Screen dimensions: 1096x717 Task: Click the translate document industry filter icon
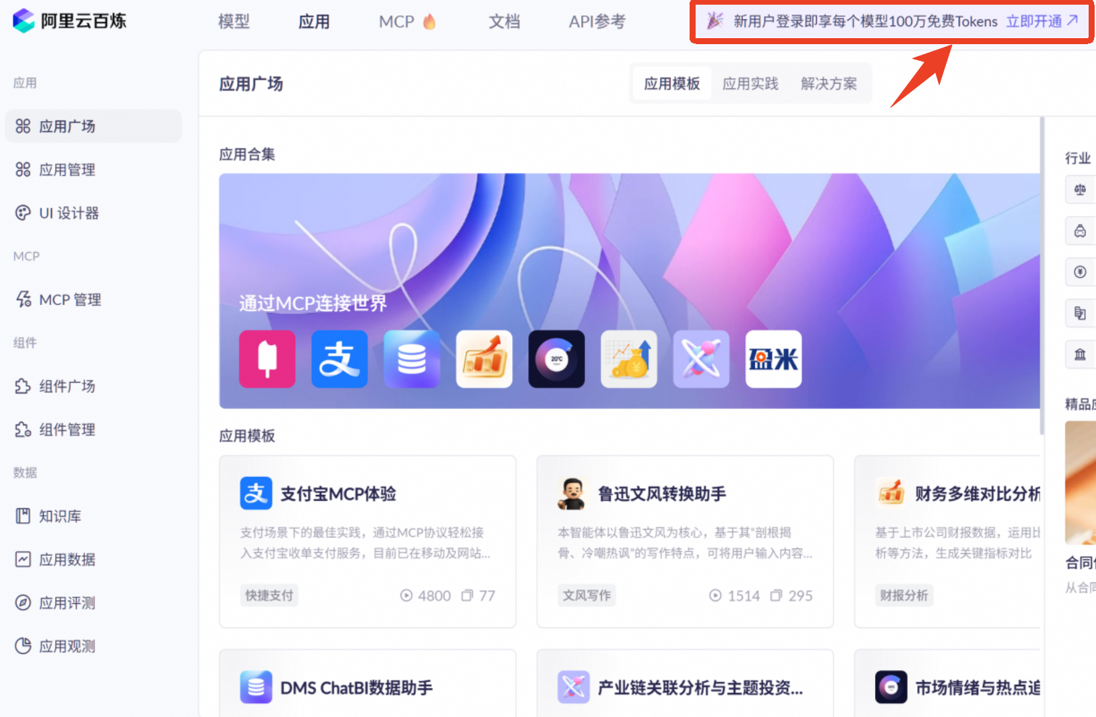pos(1080,313)
